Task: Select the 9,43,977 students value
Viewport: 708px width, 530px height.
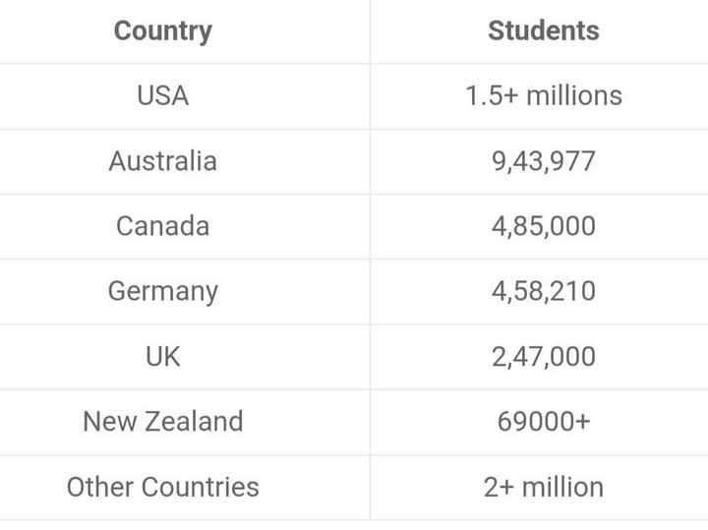Action: point(543,160)
